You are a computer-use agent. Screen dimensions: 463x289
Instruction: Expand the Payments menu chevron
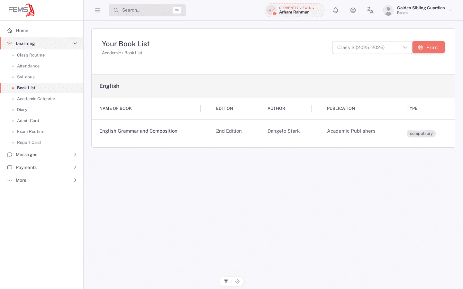tap(75, 167)
